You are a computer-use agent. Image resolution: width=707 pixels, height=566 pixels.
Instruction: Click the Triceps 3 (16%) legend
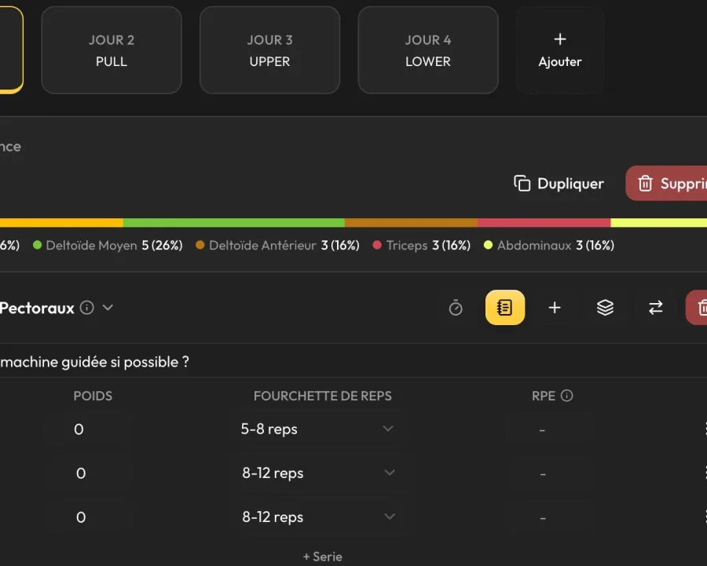click(422, 245)
